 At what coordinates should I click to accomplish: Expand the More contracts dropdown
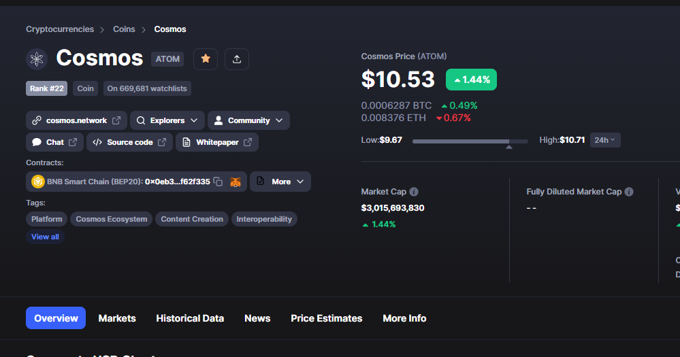point(280,182)
